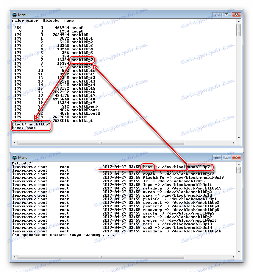253x272 pixels.
Task: Click the left scroll arrow in the upper window
Action: click(x=15, y=143)
